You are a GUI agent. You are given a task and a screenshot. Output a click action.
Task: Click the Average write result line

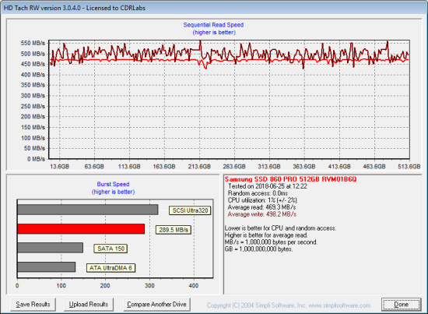[x=262, y=214]
